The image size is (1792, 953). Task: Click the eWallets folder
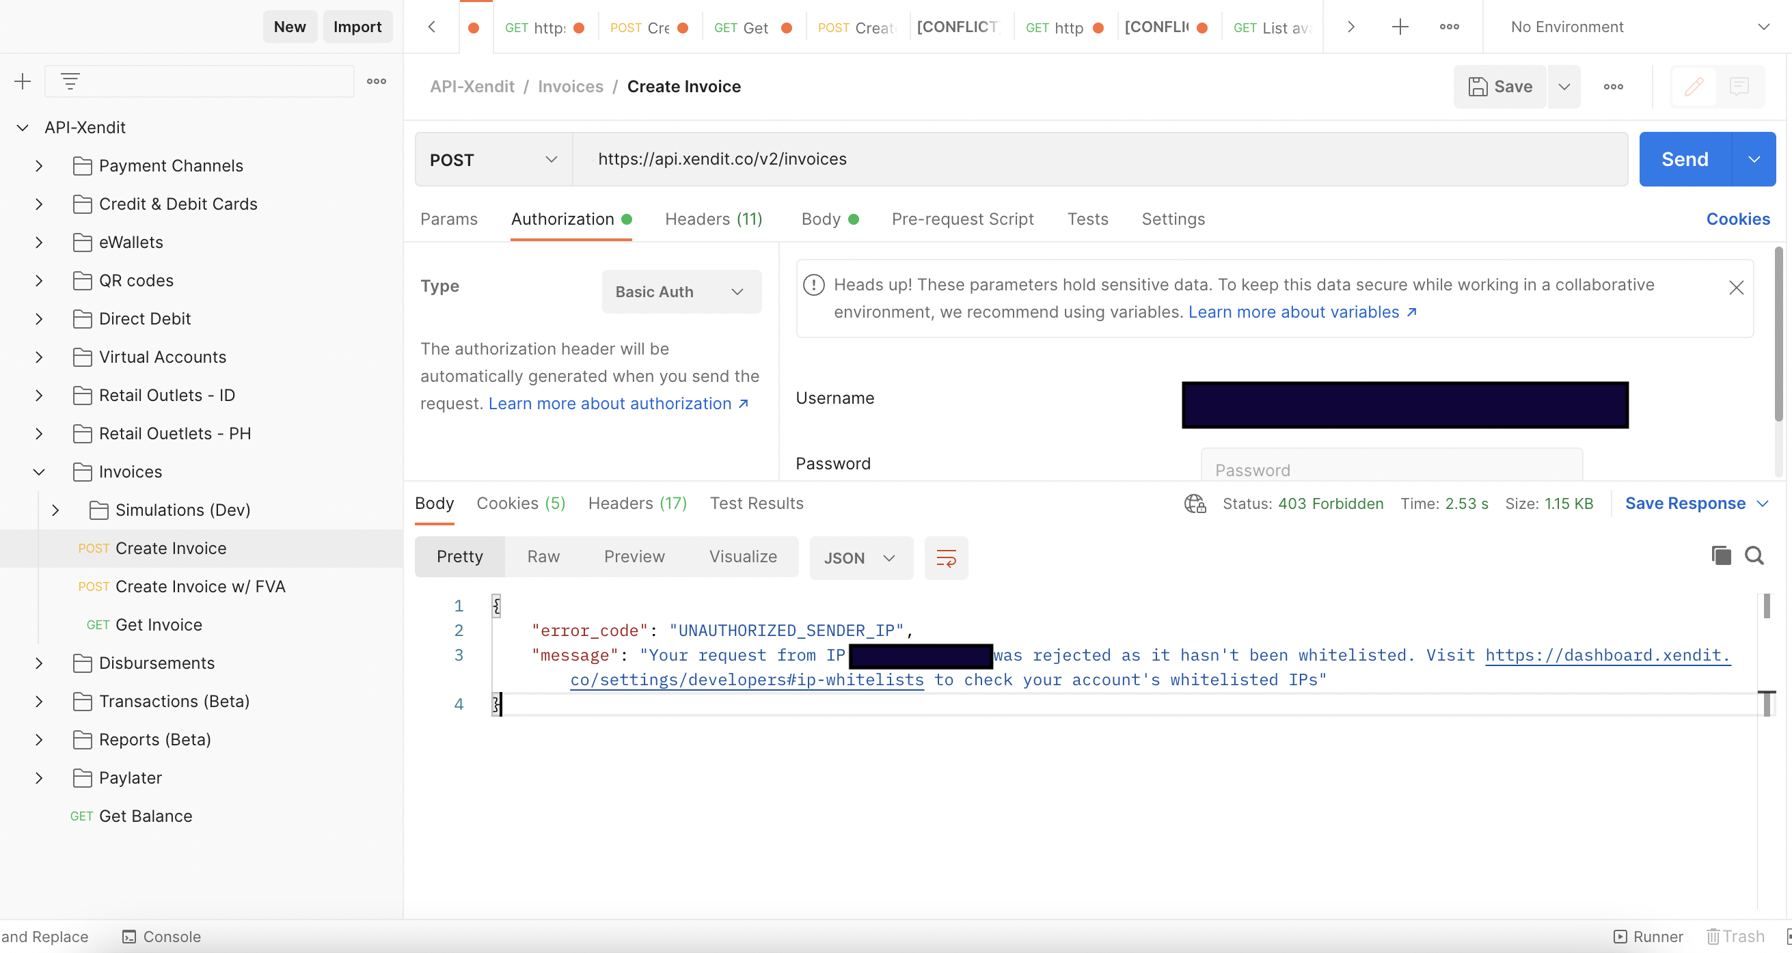pos(131,242)
